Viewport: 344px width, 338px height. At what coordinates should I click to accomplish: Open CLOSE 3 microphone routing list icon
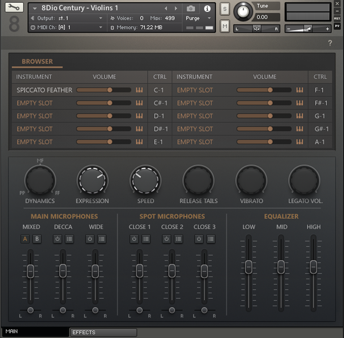click(211, 239)
